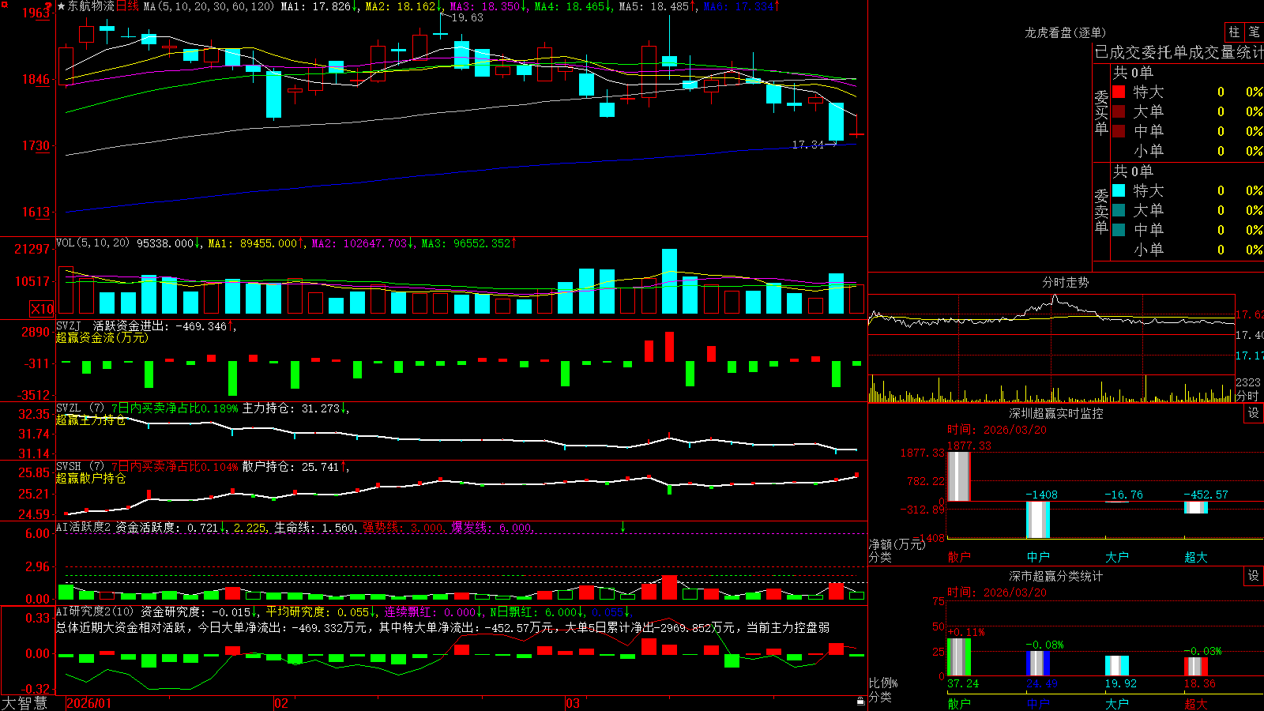The height and width of the screenshot is (711, 1264).
Task: Click the VOL(5,10,20) indicator label
Action: [92, 243]
